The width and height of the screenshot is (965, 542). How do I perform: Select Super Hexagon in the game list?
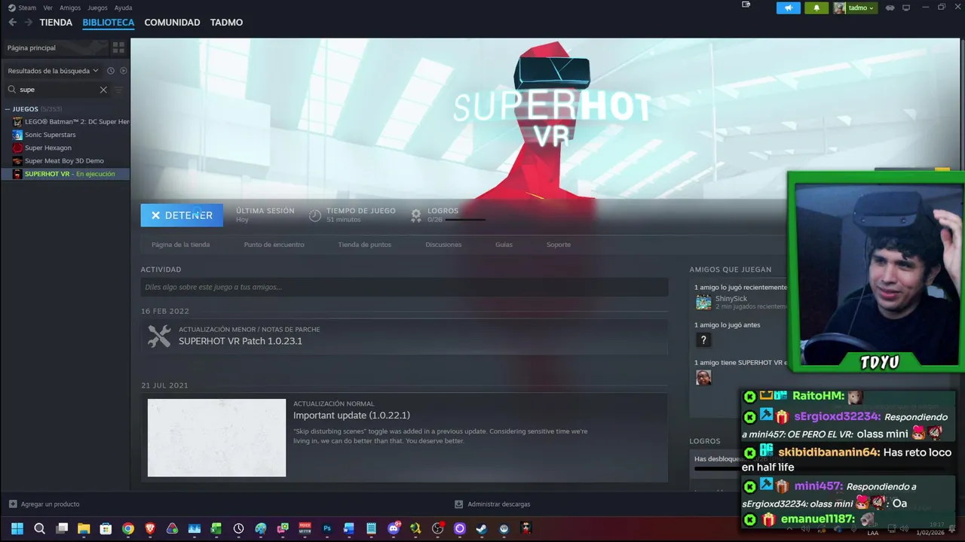[47, 148]
